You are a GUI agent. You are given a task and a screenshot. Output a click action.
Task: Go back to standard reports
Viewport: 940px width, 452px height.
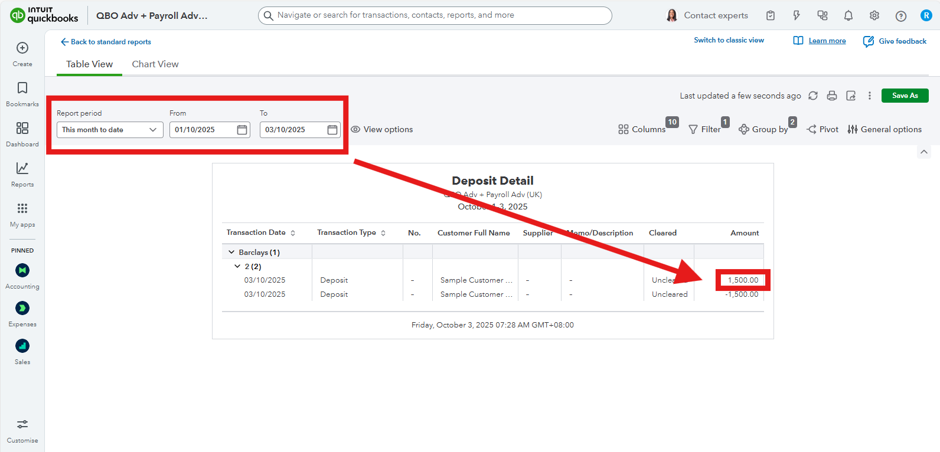click(106, 42)
